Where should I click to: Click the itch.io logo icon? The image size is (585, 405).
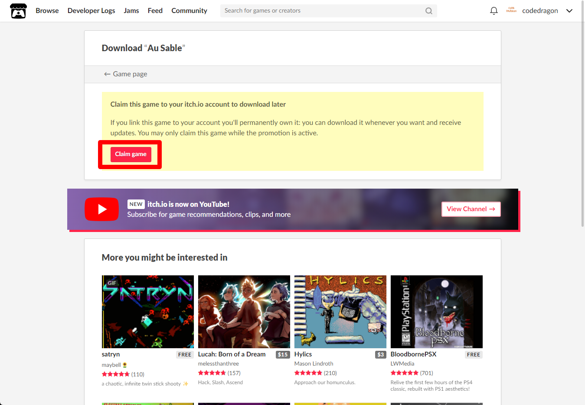(x=18, y=11)
